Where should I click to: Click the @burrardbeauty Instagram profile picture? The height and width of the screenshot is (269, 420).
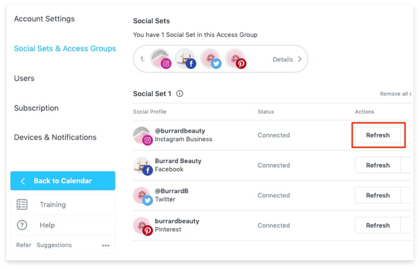143,136
